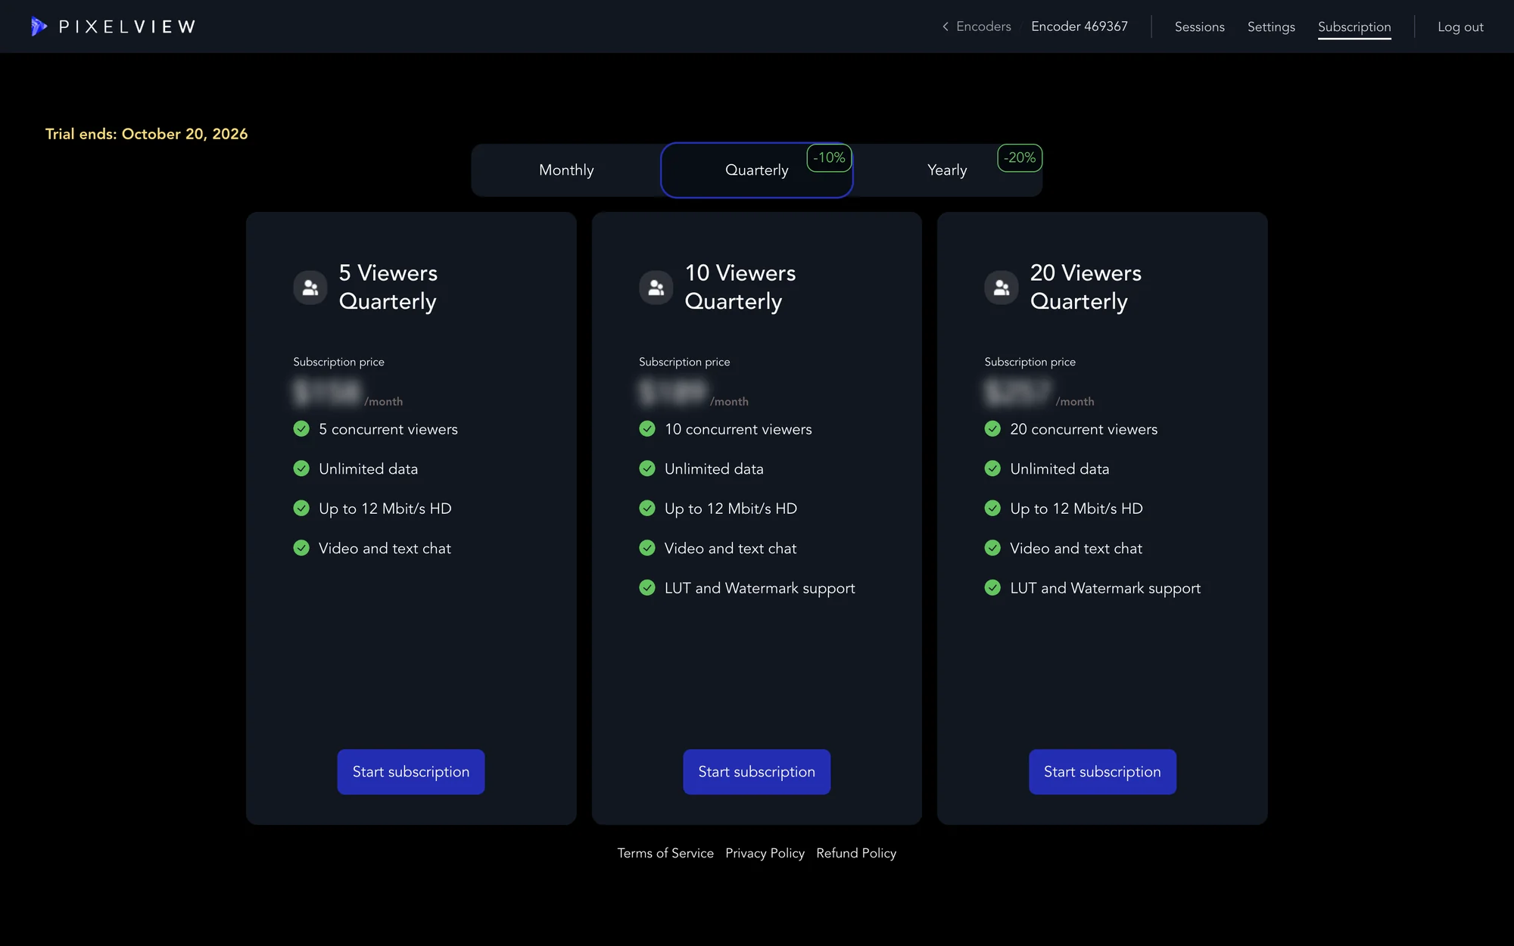1514x946 pixels.
Task: Go back to Encoders list
Action: (983, 26)
